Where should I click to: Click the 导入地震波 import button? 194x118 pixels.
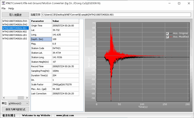pyautogui.click(x=15, y=15)
